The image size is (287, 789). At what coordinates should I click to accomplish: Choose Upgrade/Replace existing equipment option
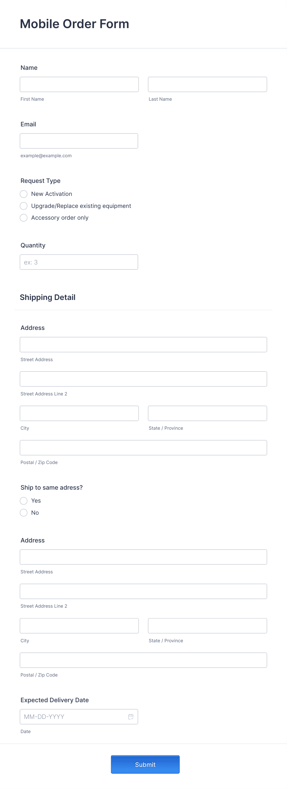coord(24,206)
